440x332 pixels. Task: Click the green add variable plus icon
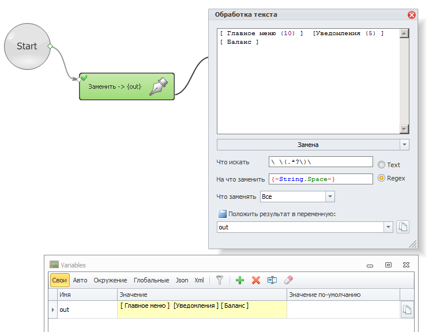[x=240, y=280]
